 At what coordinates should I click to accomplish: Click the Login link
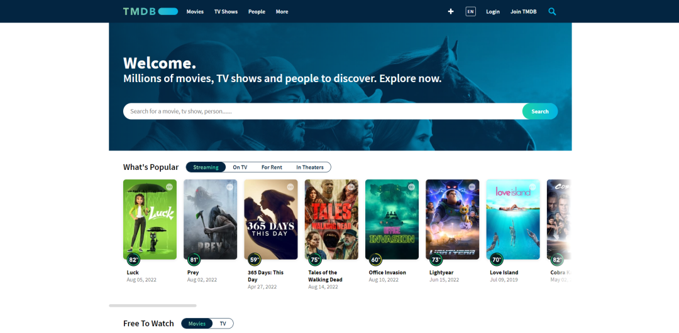click(493, 12)
